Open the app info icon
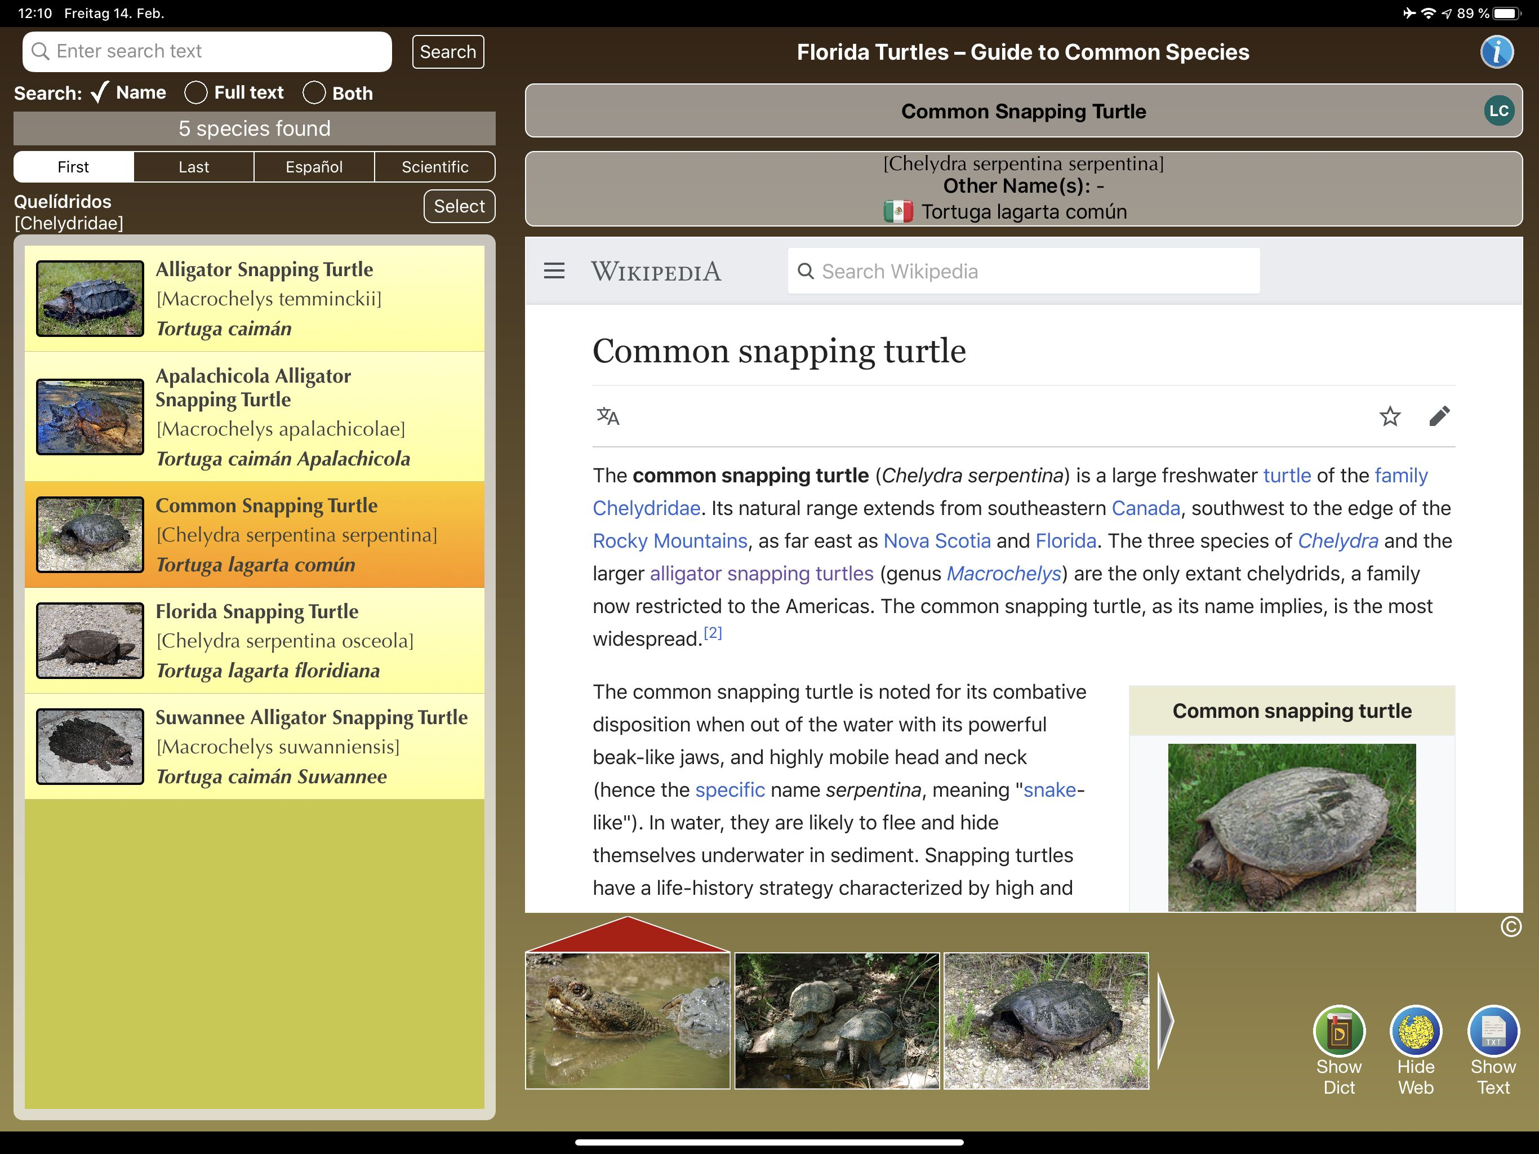 pos(1497,51)
